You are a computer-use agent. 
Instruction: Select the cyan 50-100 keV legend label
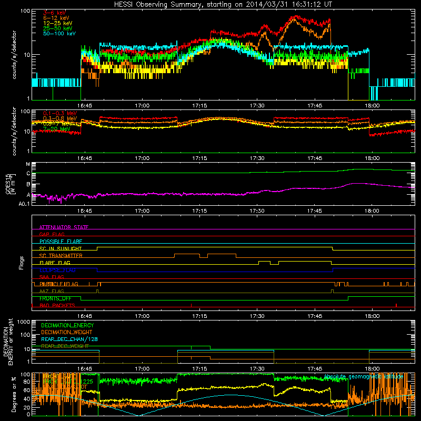pos(59,34)
